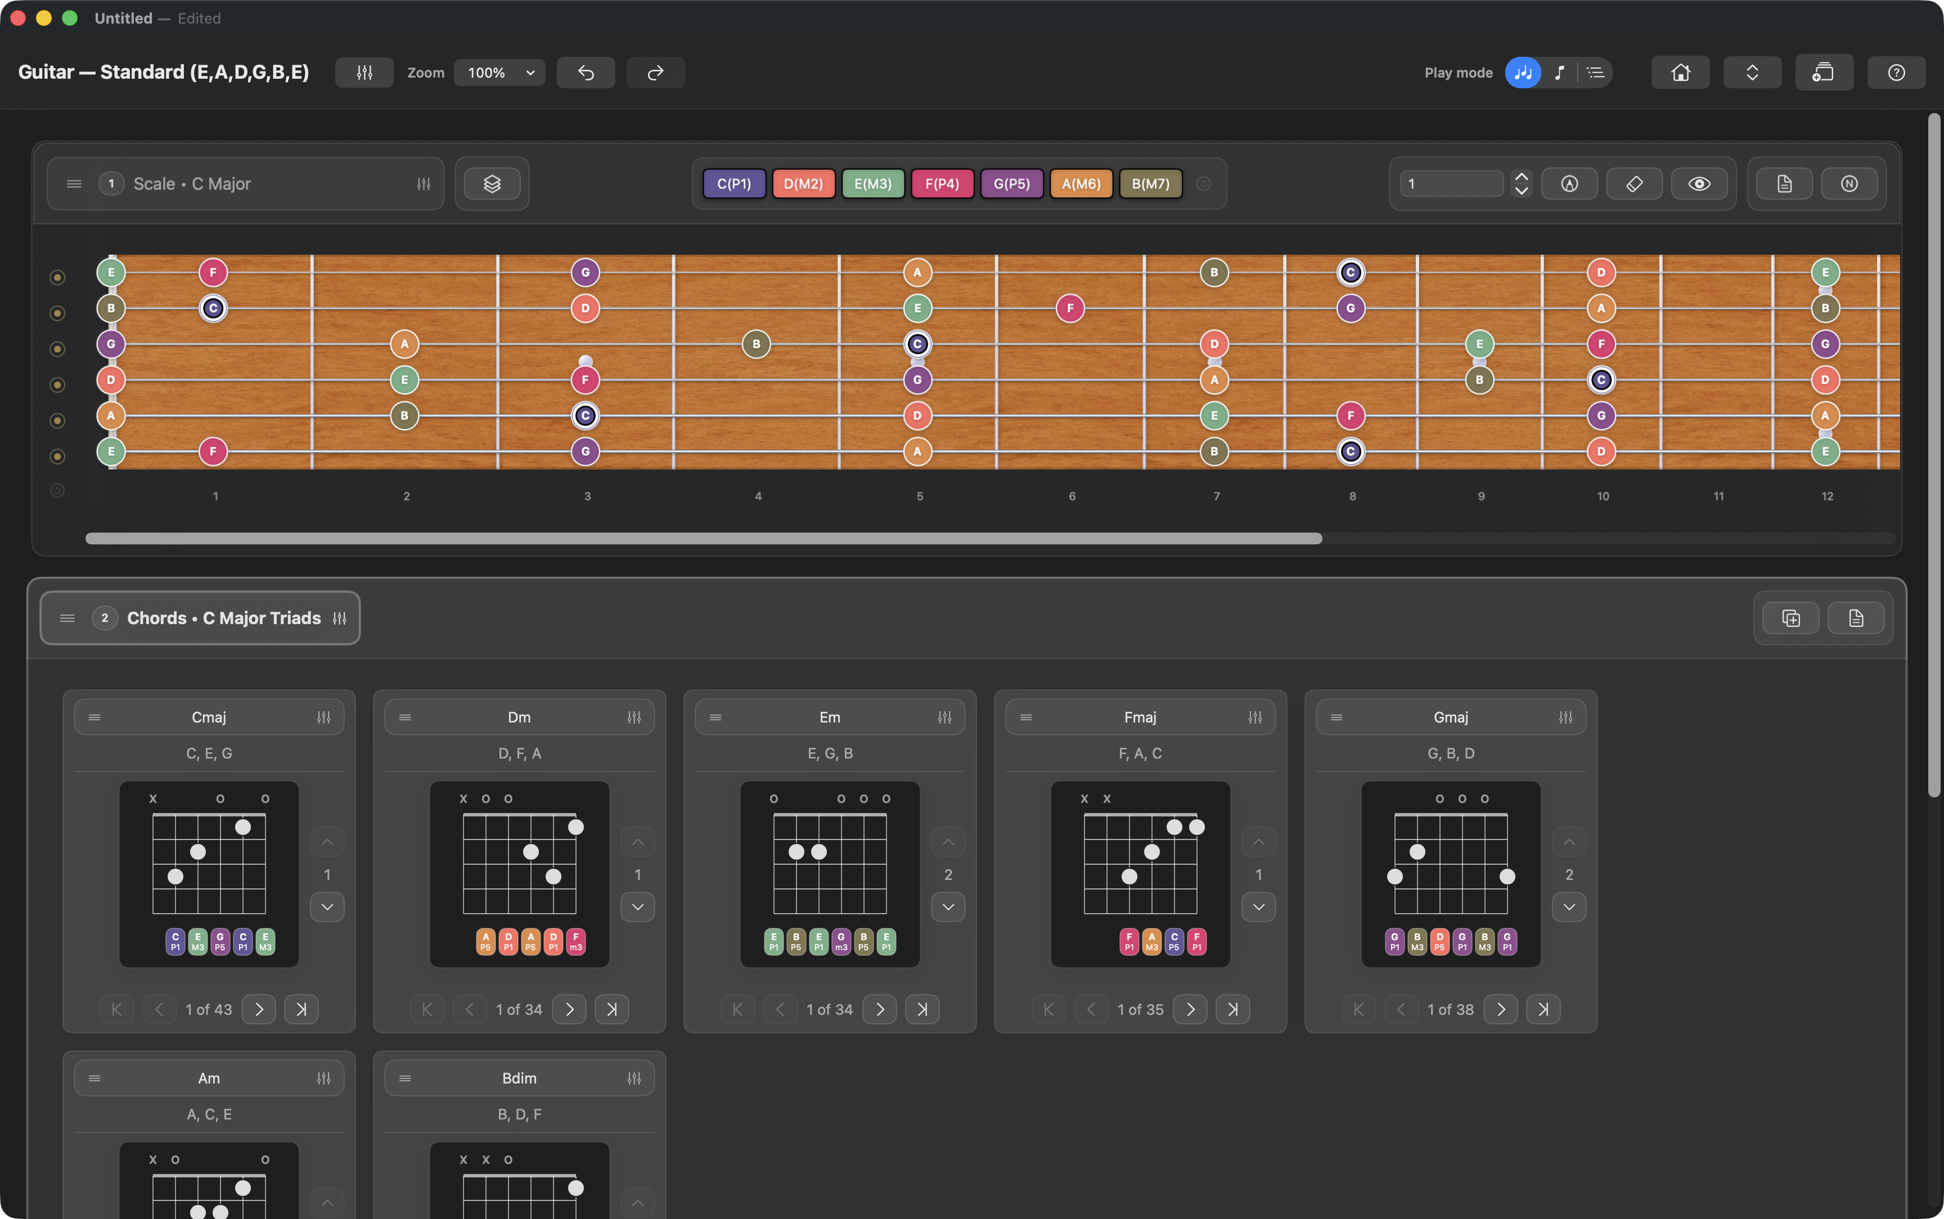Select the C(P1) interval chip
Image resolution: width=1944 pixels, height=1219 pixels.
tap(733, 184)
